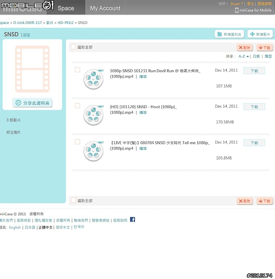The width and height of the screenshot is (275, 279).
Task: Click the 登出 logout link
Action: coord(250,4)
